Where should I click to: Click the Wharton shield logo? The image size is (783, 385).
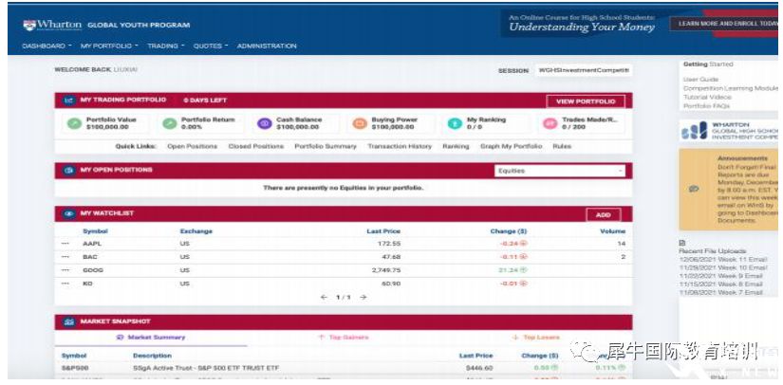(29, 25)
